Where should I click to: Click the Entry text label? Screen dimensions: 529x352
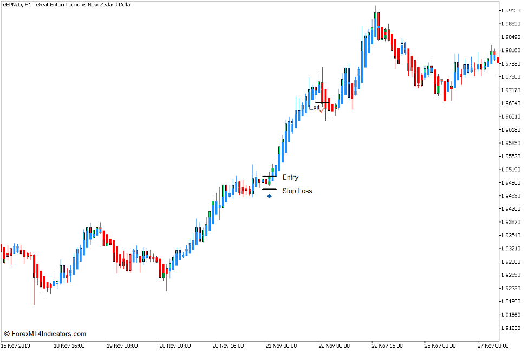[x=289, y=177]
